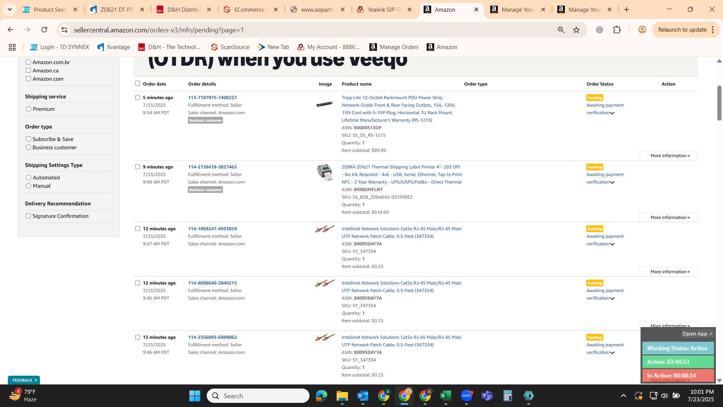
Task: Click the page vertical scrollbar thumb
Action: 719,103
